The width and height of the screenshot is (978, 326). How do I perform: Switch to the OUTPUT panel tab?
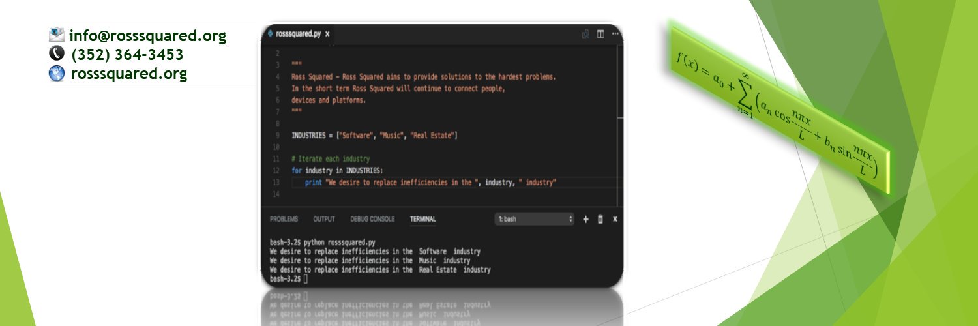click(x=324, y=219)
